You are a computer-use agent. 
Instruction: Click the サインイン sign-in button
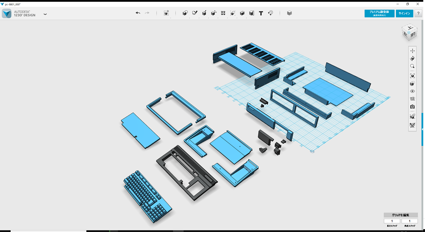pos(404,13)
